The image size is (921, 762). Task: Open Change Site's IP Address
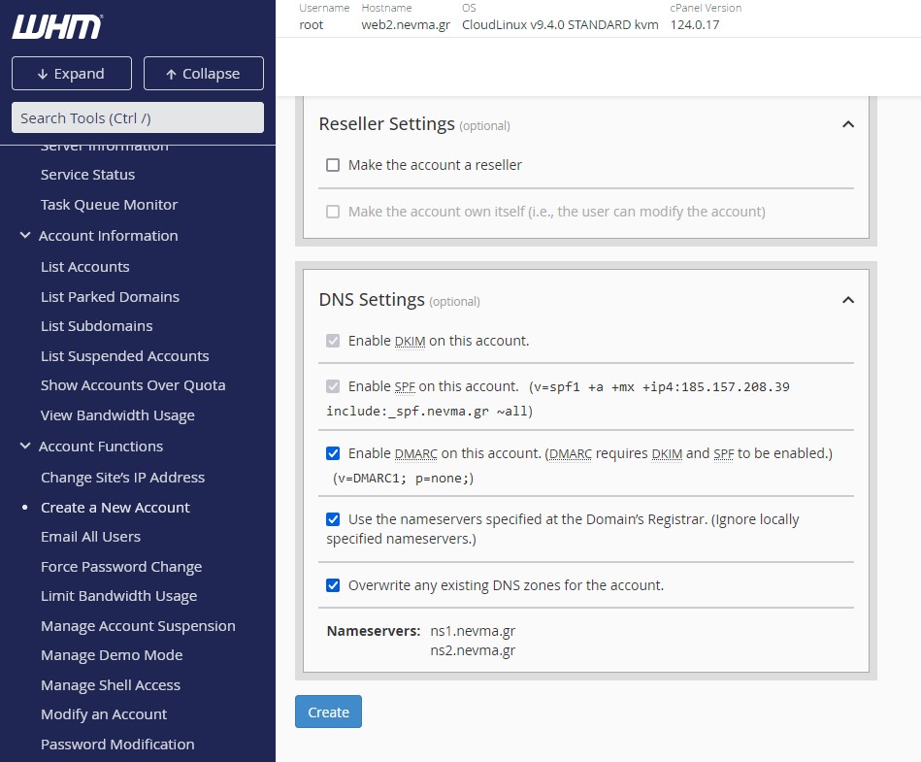[122, 478]
